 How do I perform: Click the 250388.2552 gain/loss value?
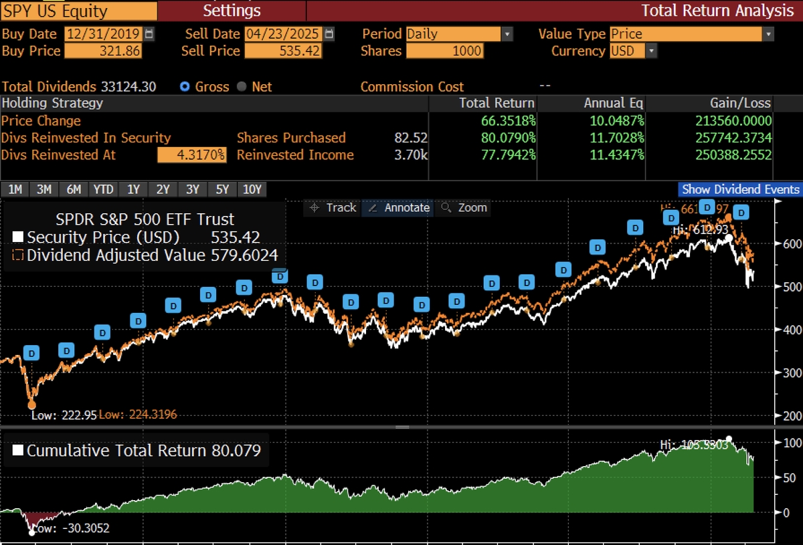tap(733, 155)
